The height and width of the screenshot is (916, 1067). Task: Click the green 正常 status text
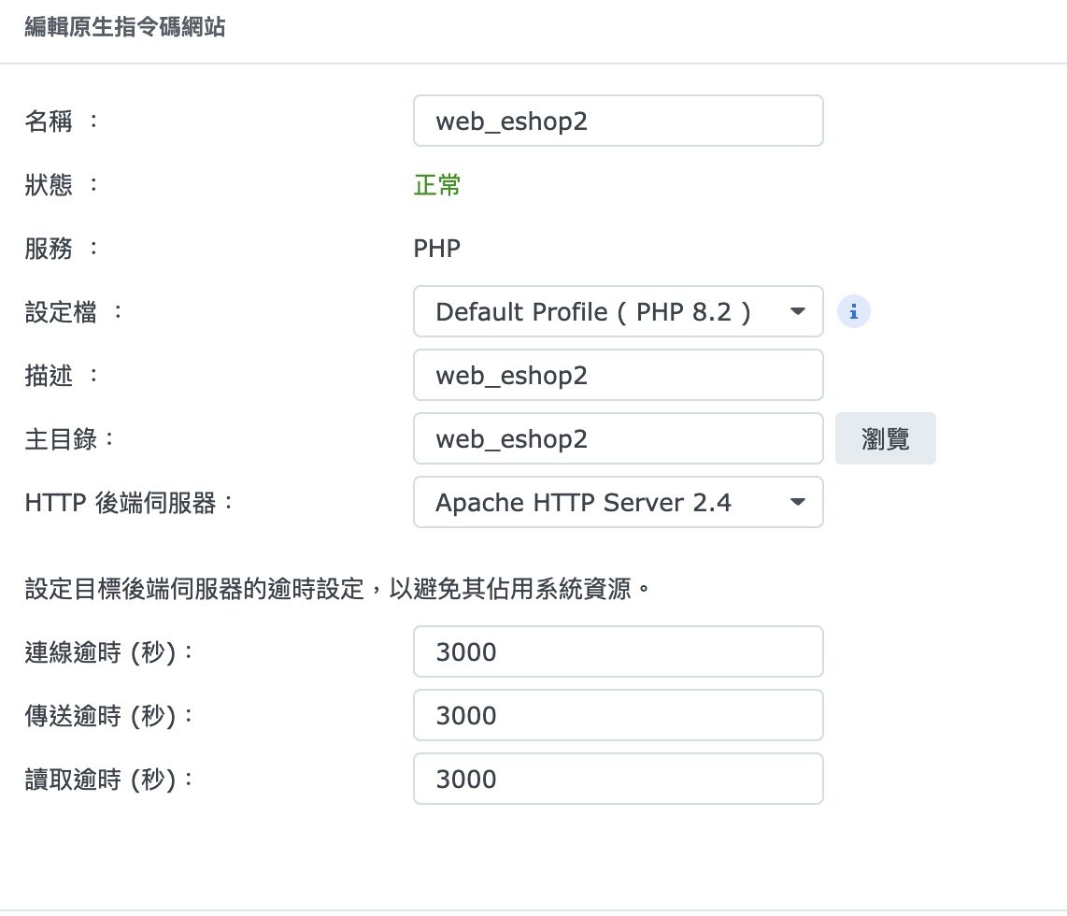click(437, 185)
